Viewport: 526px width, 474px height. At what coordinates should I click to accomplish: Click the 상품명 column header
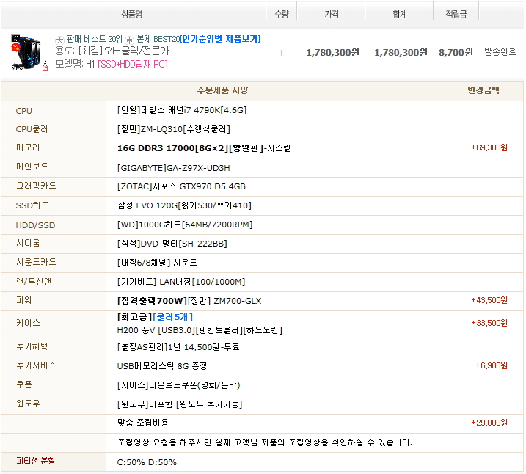click(132, 14)
